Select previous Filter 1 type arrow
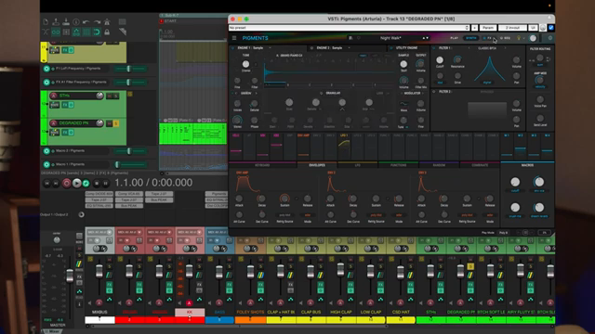Viewport: 595px width, 334px height. coord(469,48)
